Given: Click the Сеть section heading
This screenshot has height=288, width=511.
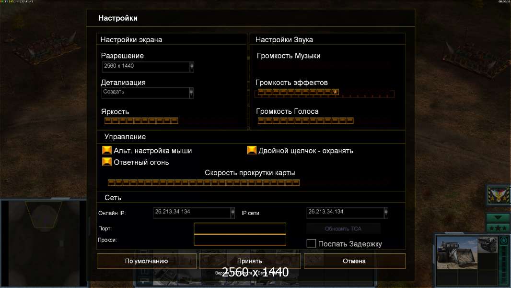Looking at the screenshot, I should pyautogui.click(x=113, y=198).
